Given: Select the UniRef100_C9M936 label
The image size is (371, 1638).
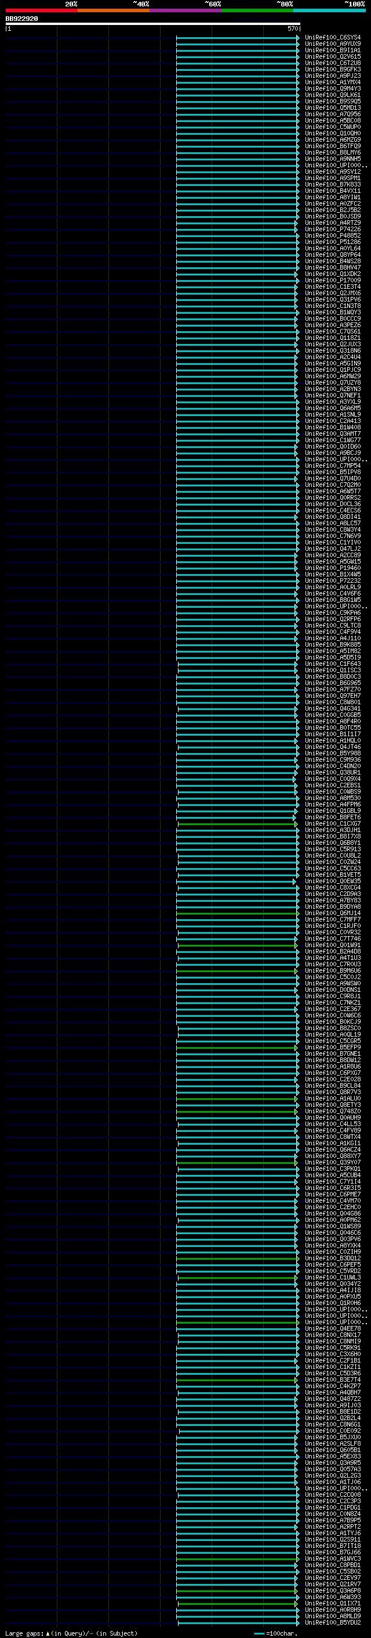Looking at the screenshot, I should coord(332,760).
